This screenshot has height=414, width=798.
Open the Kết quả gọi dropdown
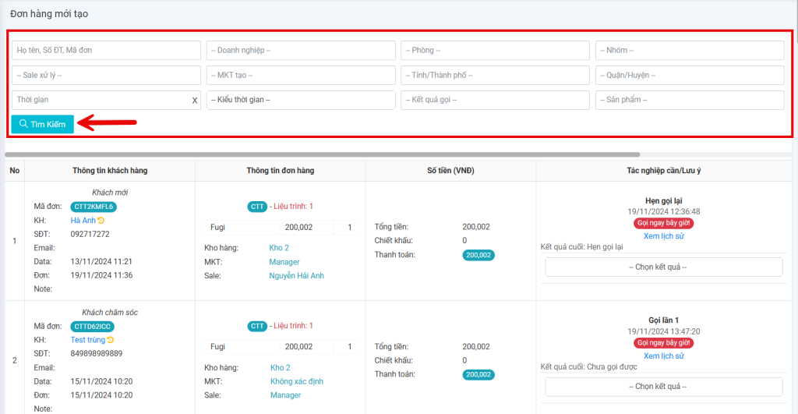click(495, 101)
